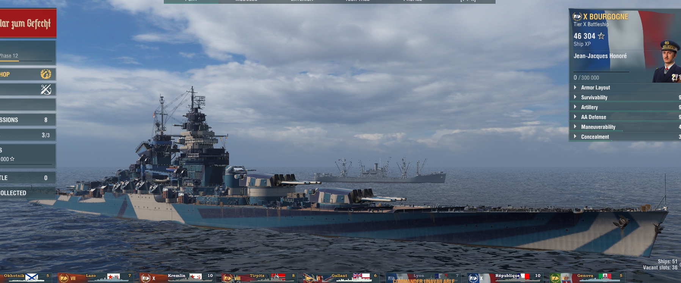Image resolution: width=681 pixels, height=283 pixels.
Task: Select Tirpitz in the ship carousel
Action: click(259, 278)
